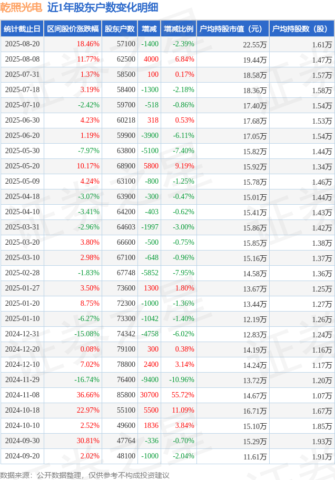Select the 2024-09-20 date row
The height and width of the screenshot is (480, 335).
168,456
